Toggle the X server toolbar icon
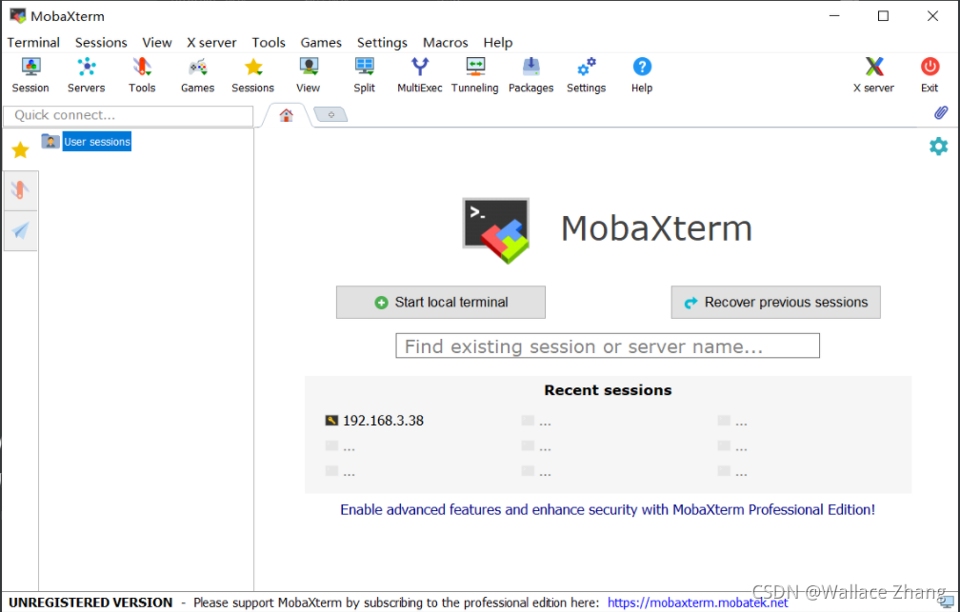960x612 pixels. [874, 66]
